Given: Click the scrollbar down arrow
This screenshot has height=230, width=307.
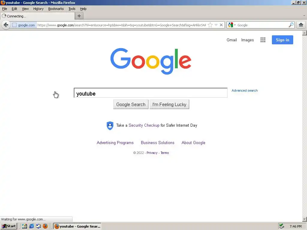Looking at the screenshot, I should 305,219.
